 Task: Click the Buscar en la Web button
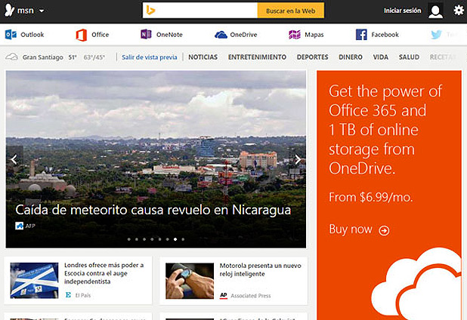(291, 11)
